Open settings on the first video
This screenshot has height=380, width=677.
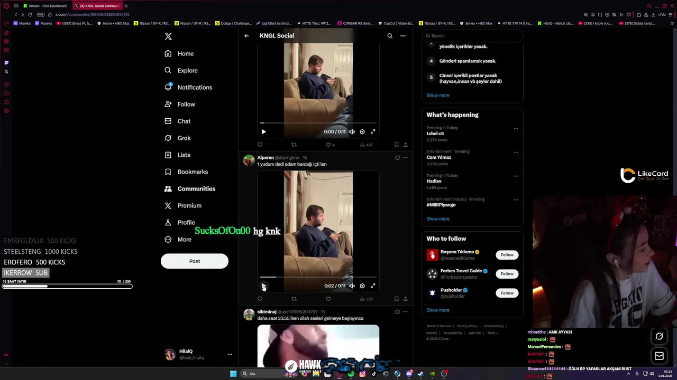(362, 131)
